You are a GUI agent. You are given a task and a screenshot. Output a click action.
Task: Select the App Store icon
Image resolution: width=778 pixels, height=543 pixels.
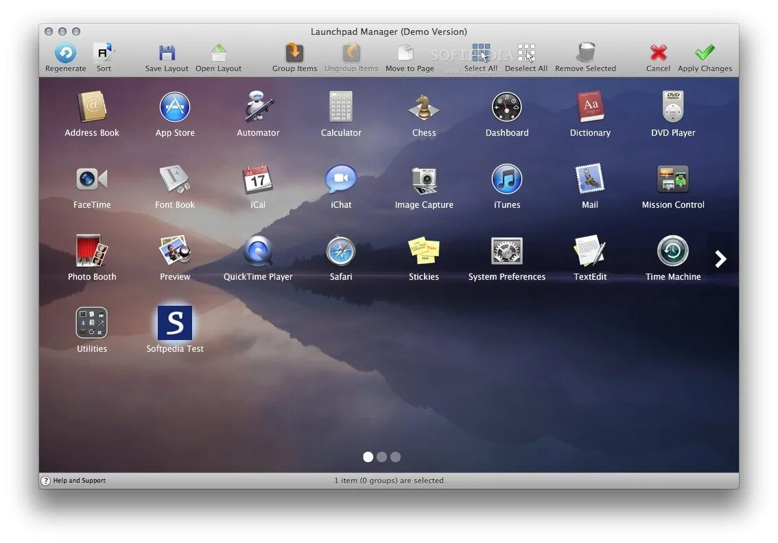pyautogui.click(x=175, y=107)
